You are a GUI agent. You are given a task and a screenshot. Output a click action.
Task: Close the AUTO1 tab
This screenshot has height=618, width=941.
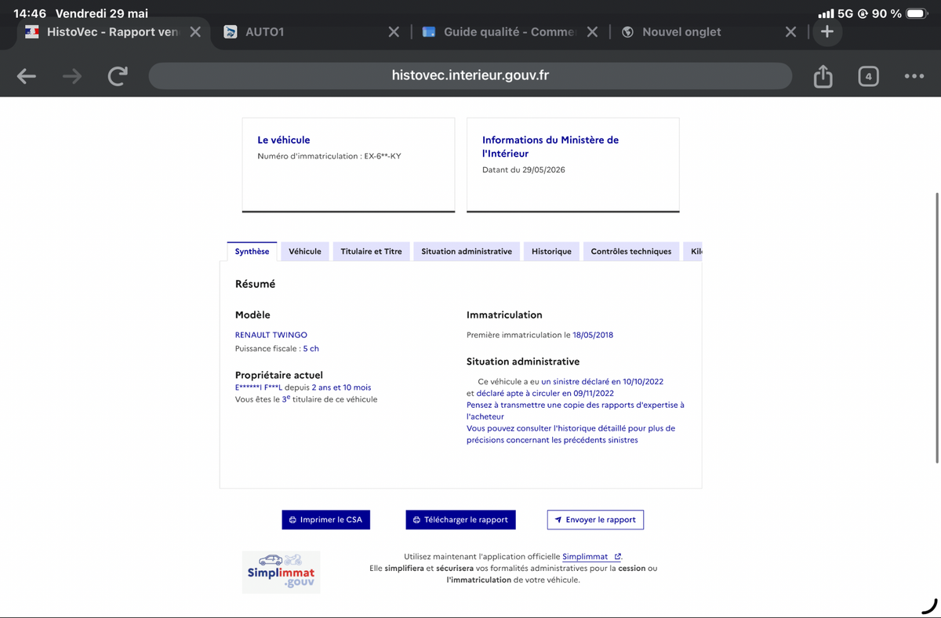394,32
